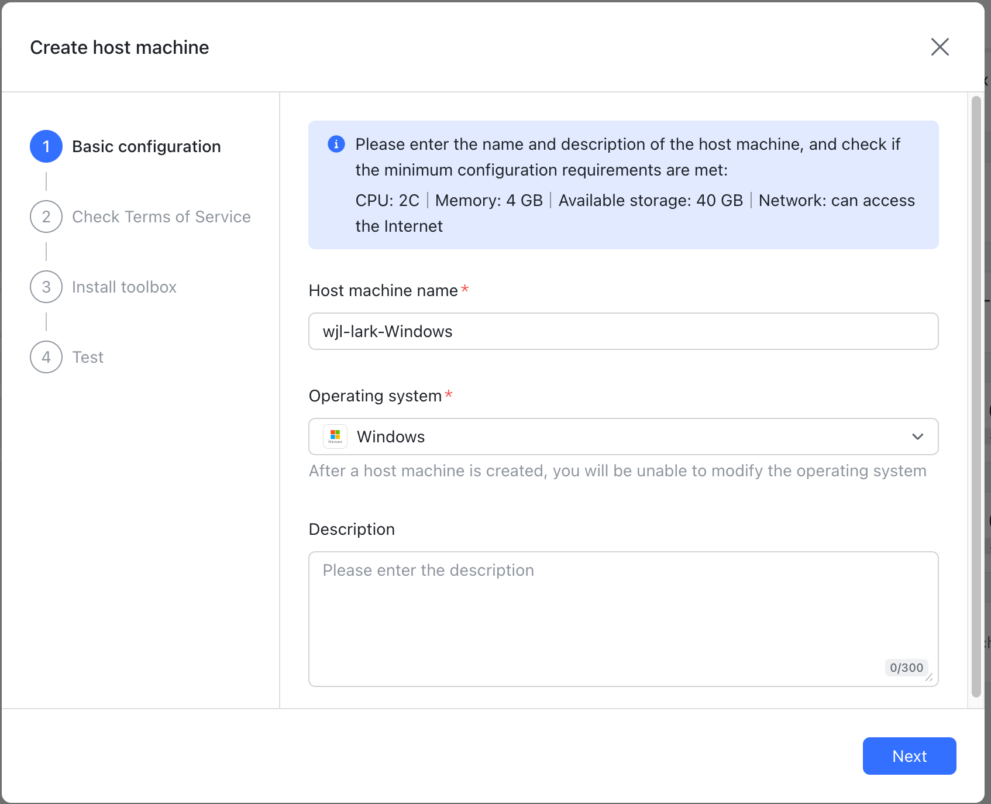Click inside the Host machine name field
Viewport: 991px width, 804px height.
(x=623, y=331)
